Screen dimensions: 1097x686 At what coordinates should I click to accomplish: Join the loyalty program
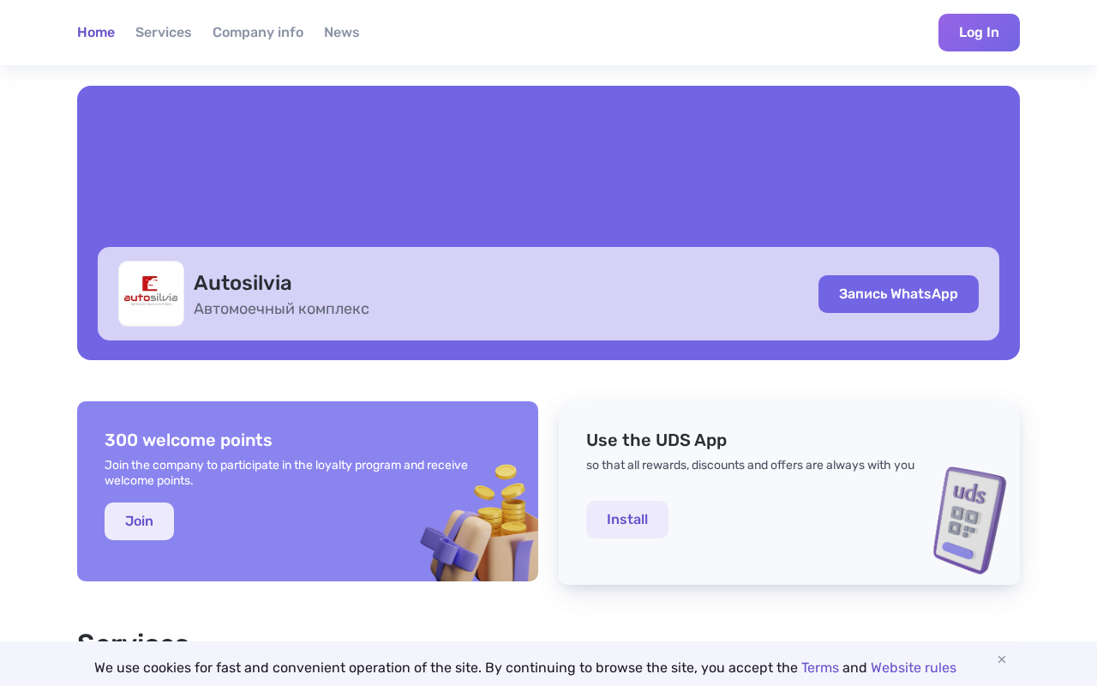click(x=139, y=521)
